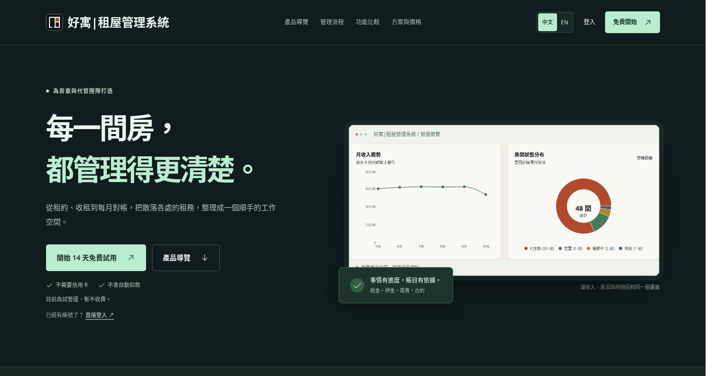
Task: Click the 租金・押金・電費・合約 subtitle
Action: pyautogui.click(x=397, y=290)
